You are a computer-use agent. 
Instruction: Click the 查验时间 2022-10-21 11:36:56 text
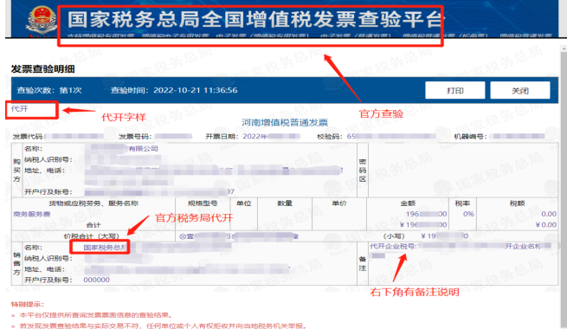click(x=174, y=90)
